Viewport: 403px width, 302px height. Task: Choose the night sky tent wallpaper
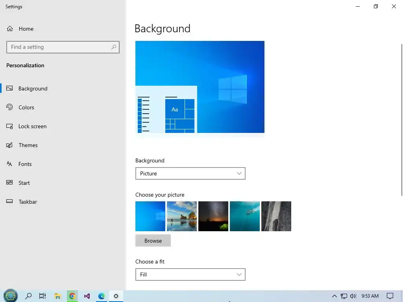coord(213,216)
